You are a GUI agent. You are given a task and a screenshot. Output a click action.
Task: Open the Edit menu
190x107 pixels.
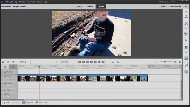[x=12, y=2]
